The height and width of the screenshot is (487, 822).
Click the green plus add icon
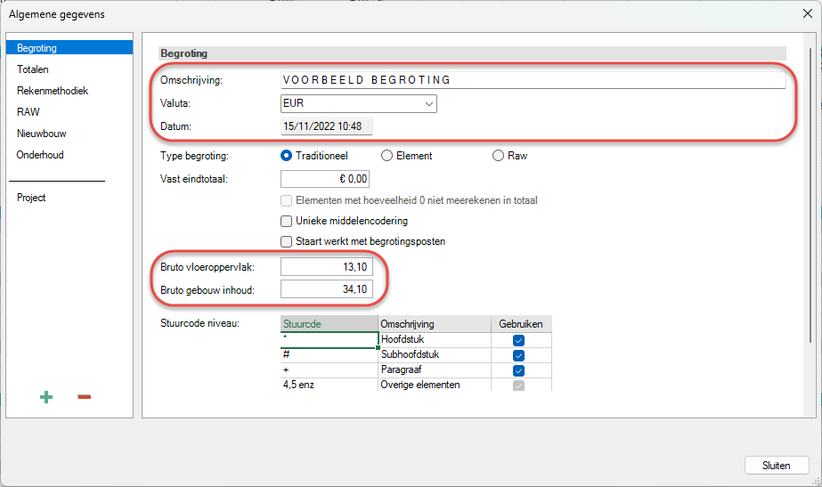(45, 397)
